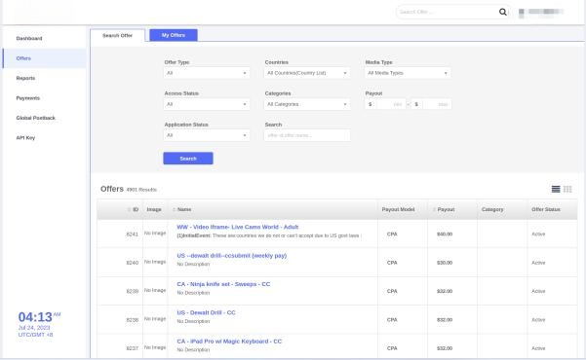The image size is (586, 360).
Task: Sort offers by ID column
Action: pos(133,209)
